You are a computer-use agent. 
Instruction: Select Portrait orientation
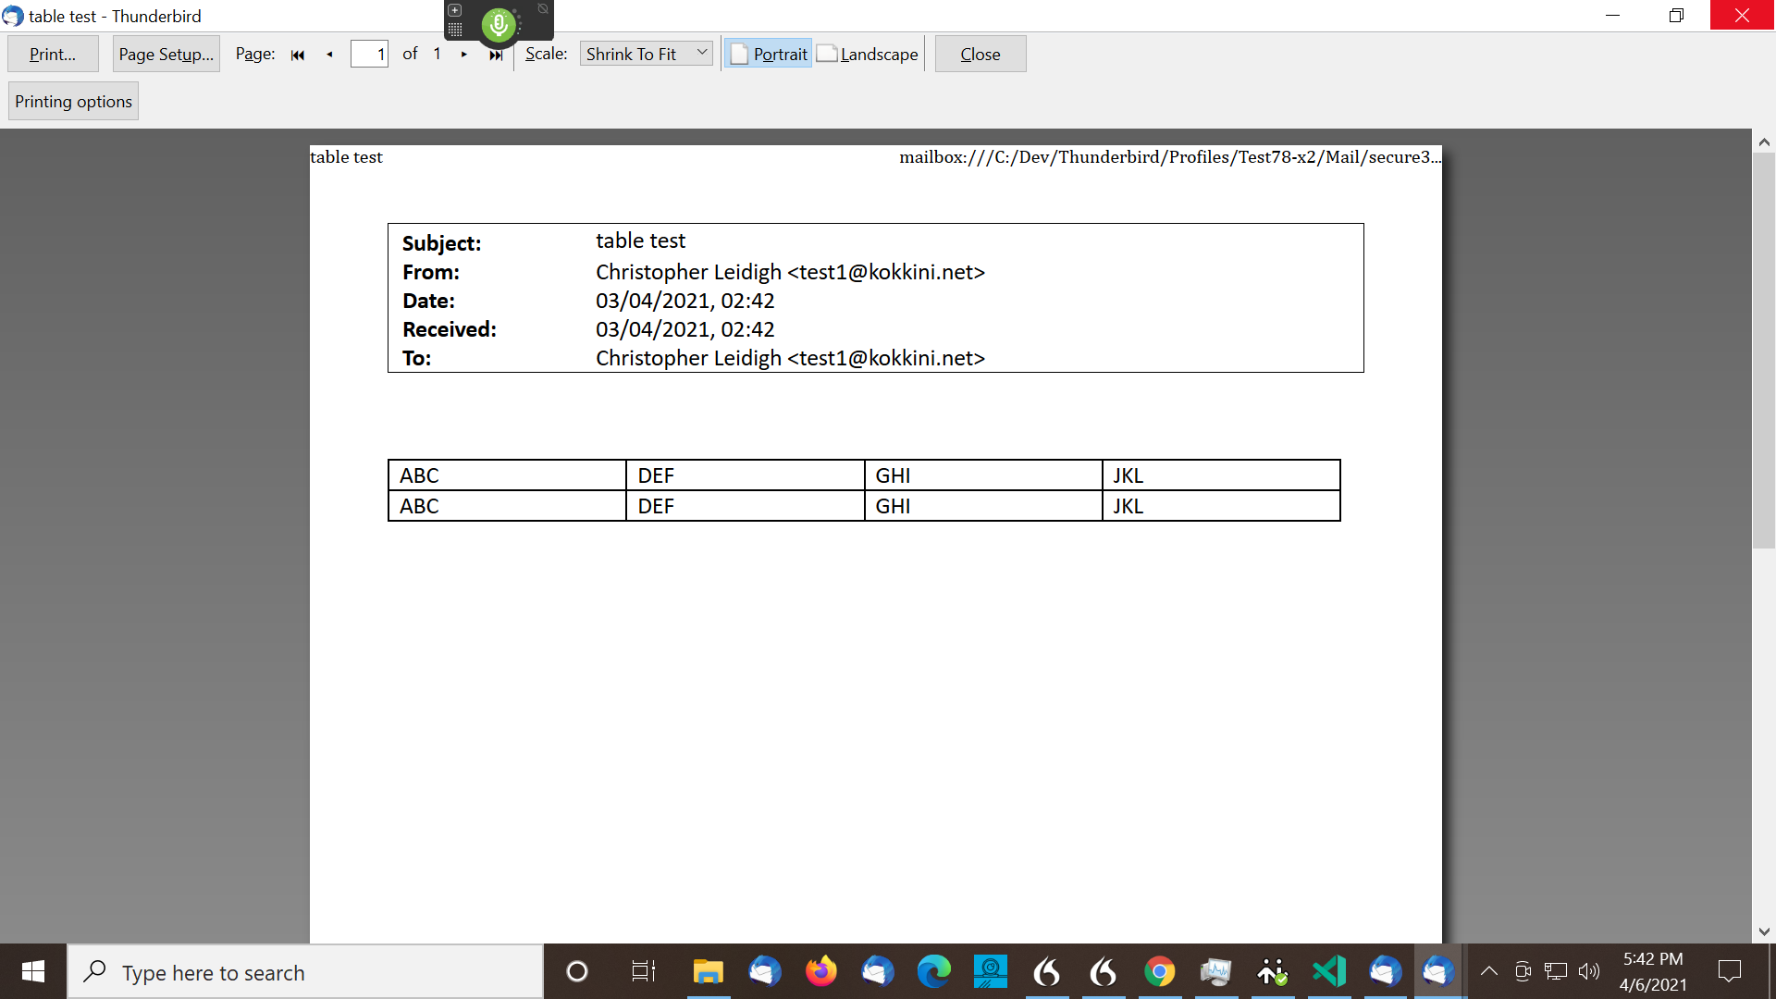point(768,55)
